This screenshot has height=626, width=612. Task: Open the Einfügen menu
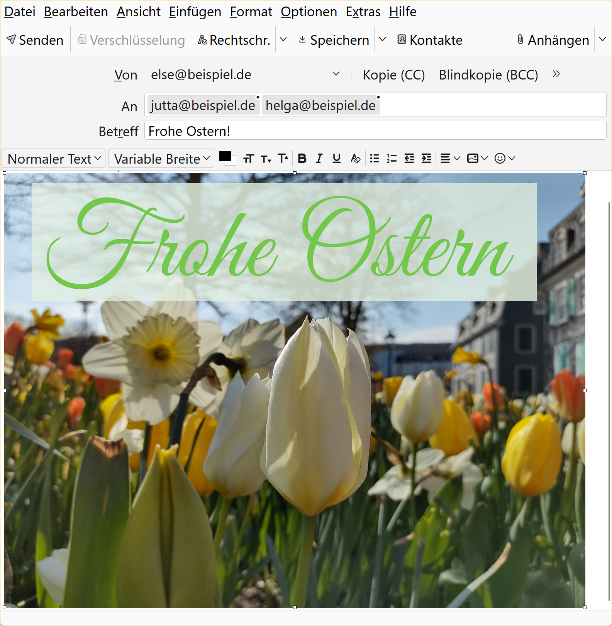pyautogui.click(x=195, y=12)
